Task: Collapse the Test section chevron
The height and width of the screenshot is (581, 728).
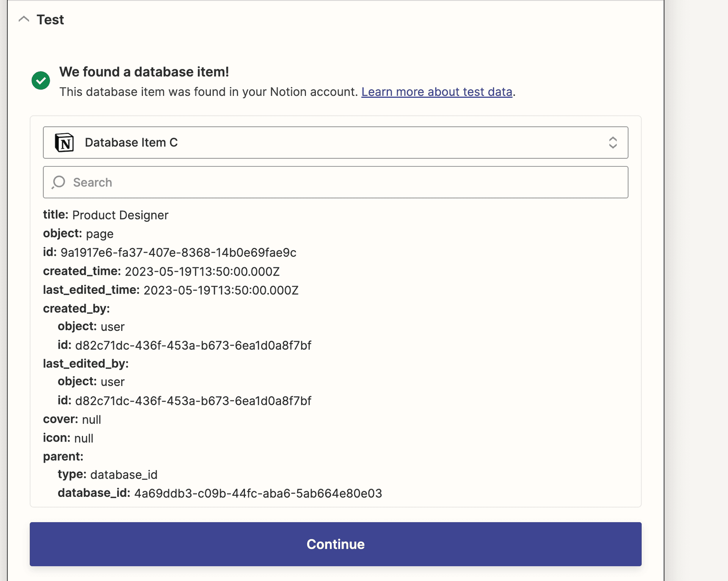Action: (x=24, y=19)
